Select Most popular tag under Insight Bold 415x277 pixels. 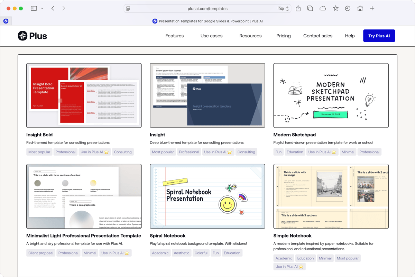39,152
